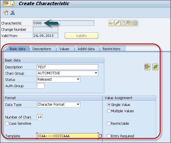Viewport: 171px width, 143px height.
Task: Go to the Addnl data tab
Action: [x=86, y=49]
